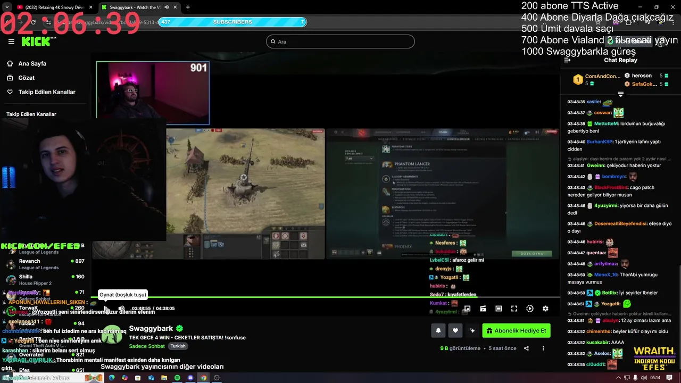Reload the page with browser refresh
The width and height of the screenshot is (681, 383).
click(33, 22)
